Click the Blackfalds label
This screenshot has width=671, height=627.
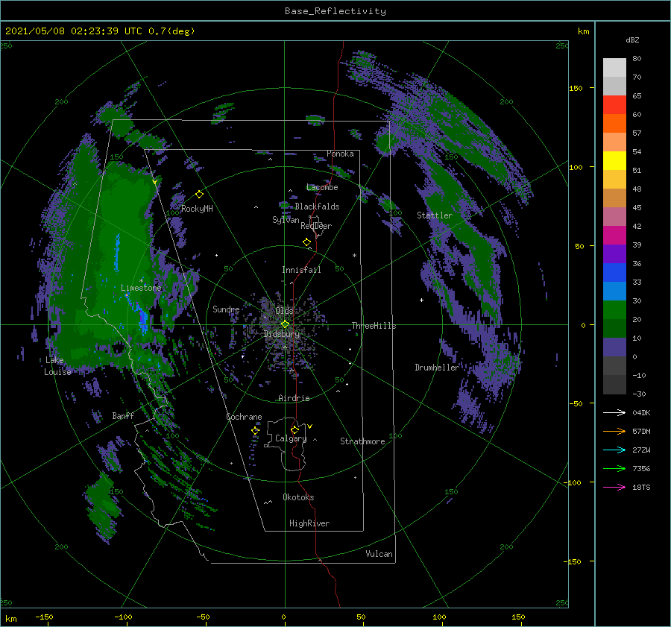pyautogui.click(x=317, y=207)
